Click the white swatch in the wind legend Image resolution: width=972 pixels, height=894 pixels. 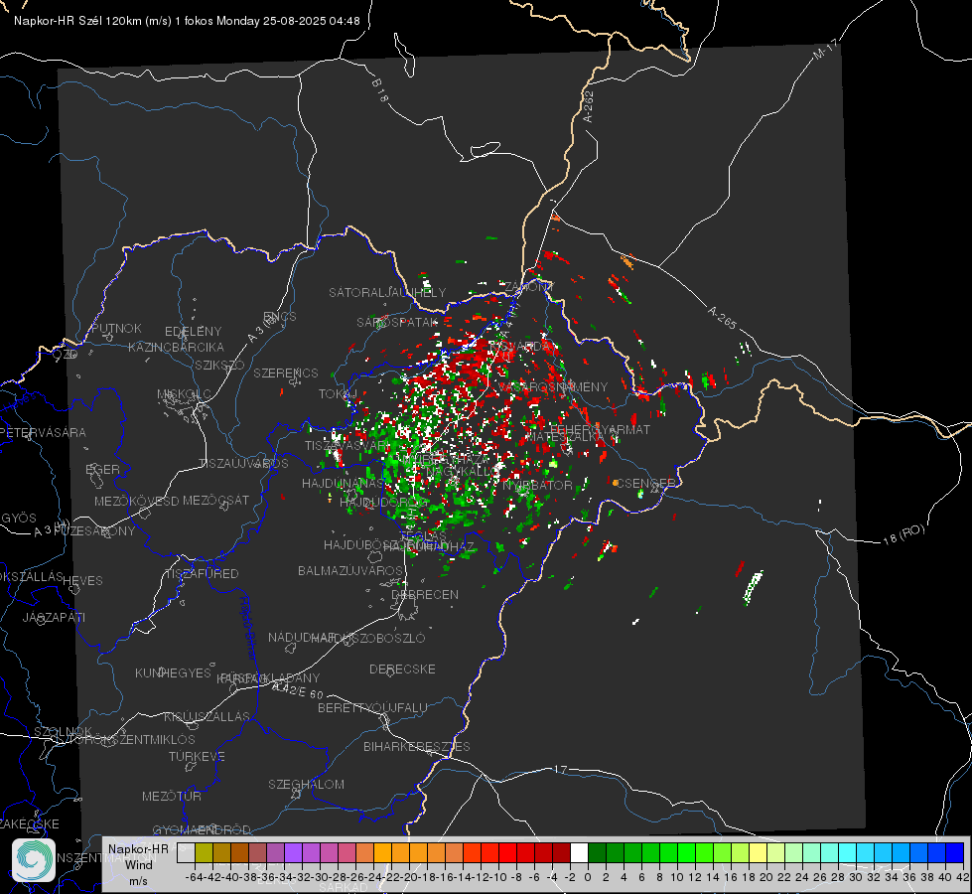pos(579,852)
